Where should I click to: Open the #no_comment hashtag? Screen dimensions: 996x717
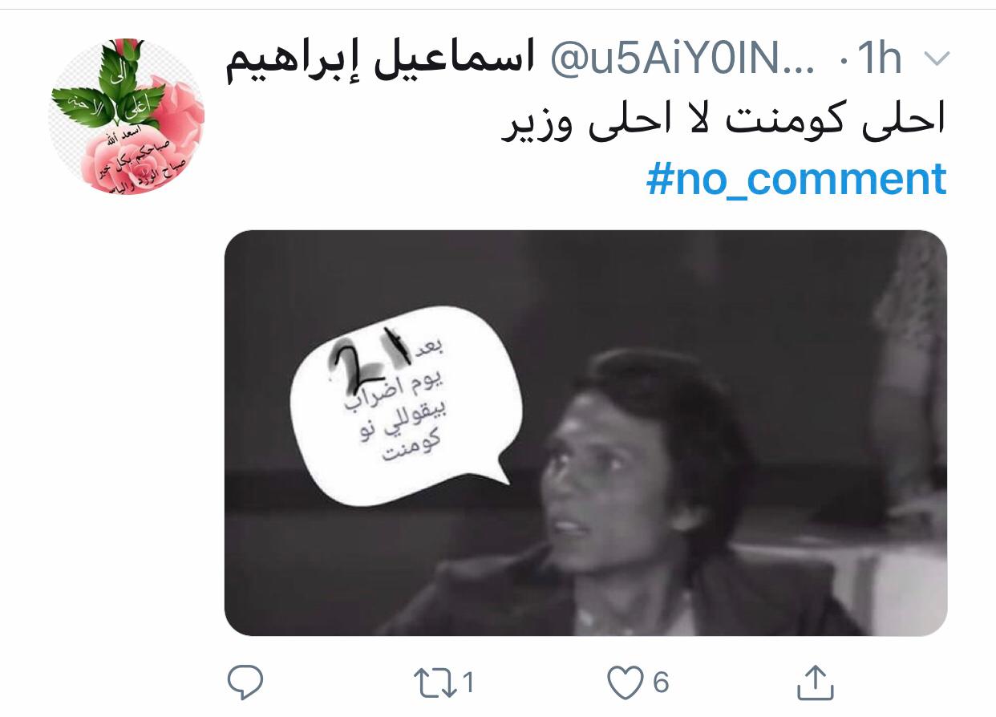tap(796, 178)
